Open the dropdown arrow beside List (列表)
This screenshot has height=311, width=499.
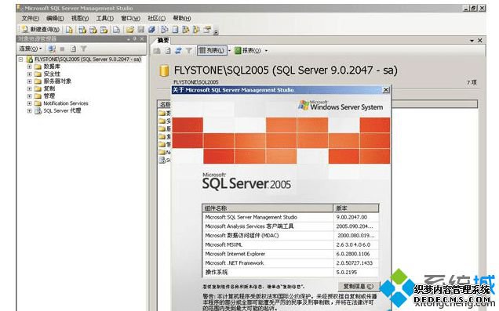point(229,50)
